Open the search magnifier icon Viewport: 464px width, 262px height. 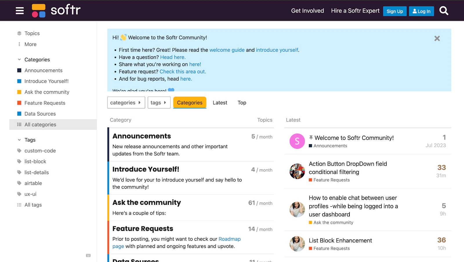[x=444, y=11]
